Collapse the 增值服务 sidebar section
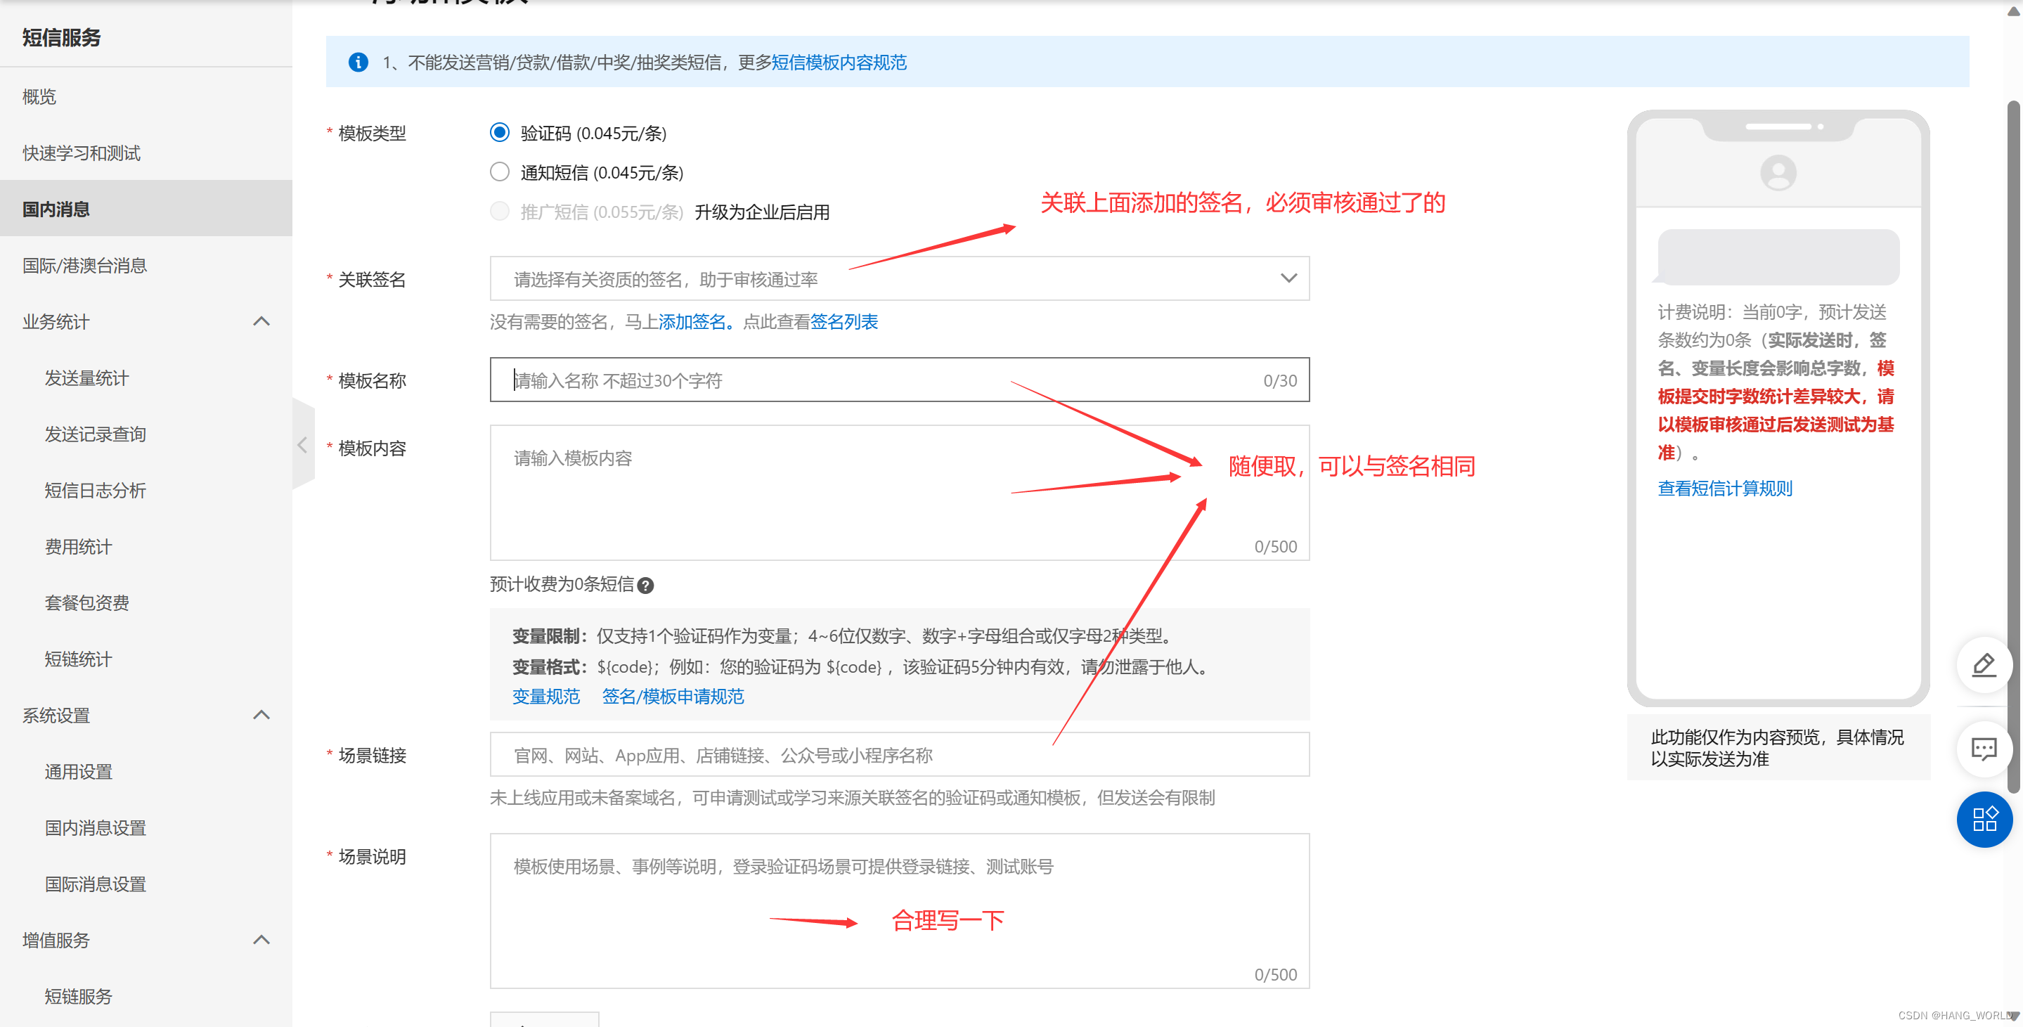Viewport: 2023px width, 1027px height. tap(261, 940)
